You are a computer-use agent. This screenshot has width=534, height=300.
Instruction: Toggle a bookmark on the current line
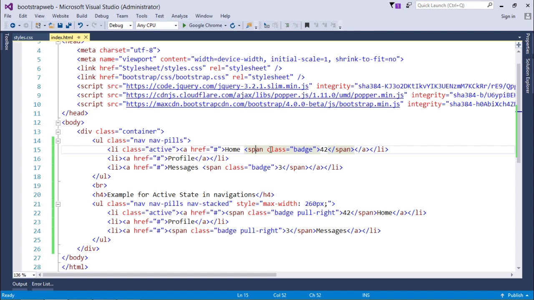307,25
